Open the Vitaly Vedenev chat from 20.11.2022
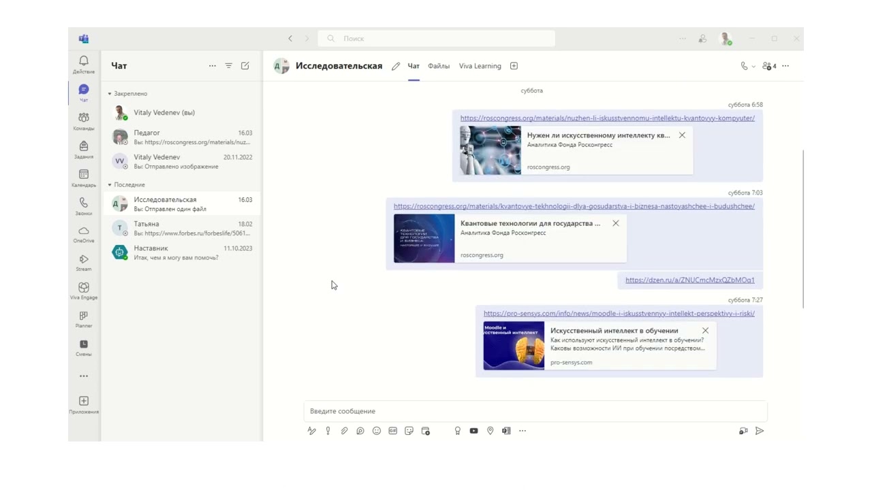 pyautogui.click(x=182, y=161)
